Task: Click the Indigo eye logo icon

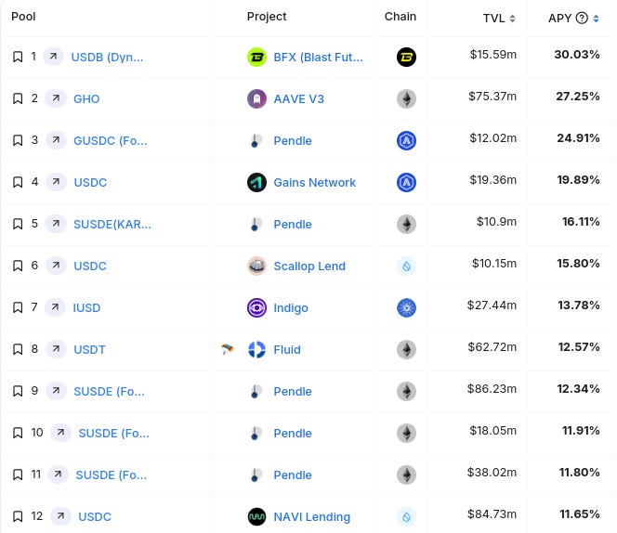Action: click(x=256, y=307)
